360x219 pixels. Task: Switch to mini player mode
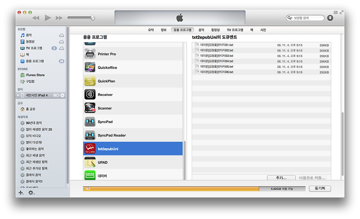[x=335, y=12]
